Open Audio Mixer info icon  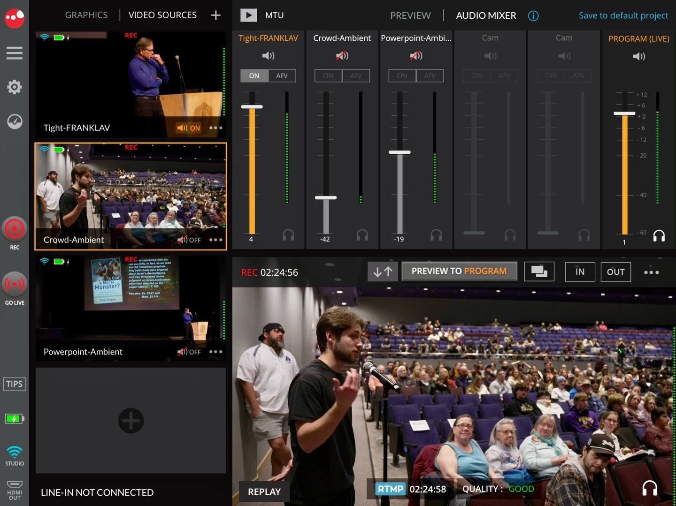point(533,15)
